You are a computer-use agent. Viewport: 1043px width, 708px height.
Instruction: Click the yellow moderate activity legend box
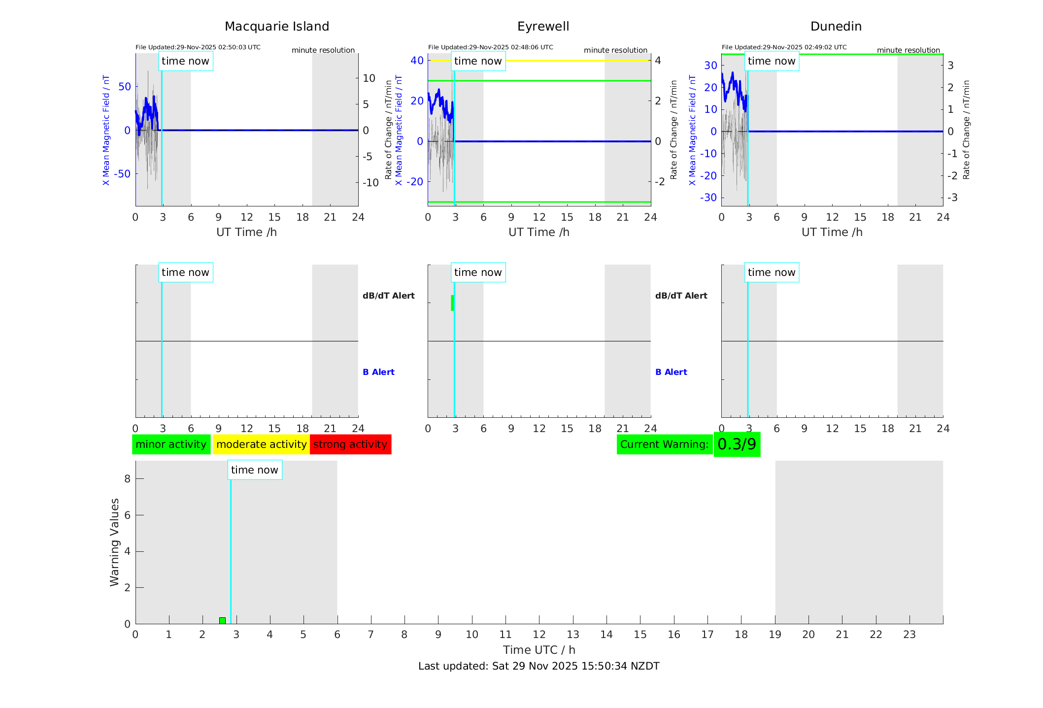261,444
